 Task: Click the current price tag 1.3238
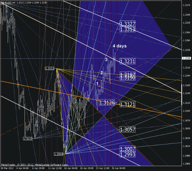[186, 58]
